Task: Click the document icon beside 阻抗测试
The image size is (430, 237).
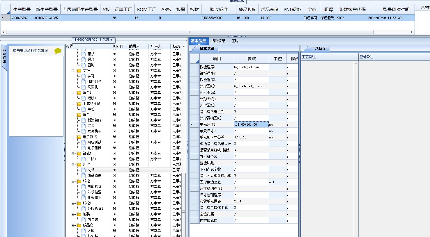Action: coord(84,142)
